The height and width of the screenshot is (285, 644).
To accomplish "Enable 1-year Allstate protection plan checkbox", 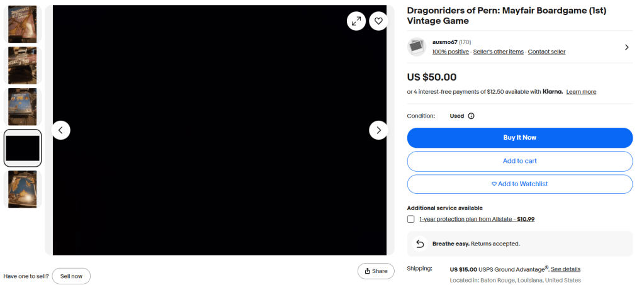I will [411, 219].
